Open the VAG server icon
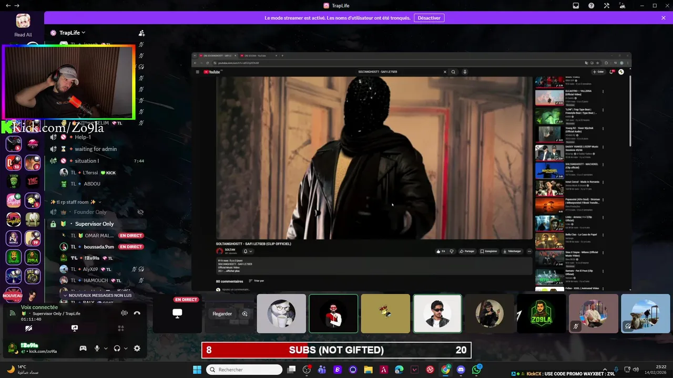673x378 pixels. (33, 276)
